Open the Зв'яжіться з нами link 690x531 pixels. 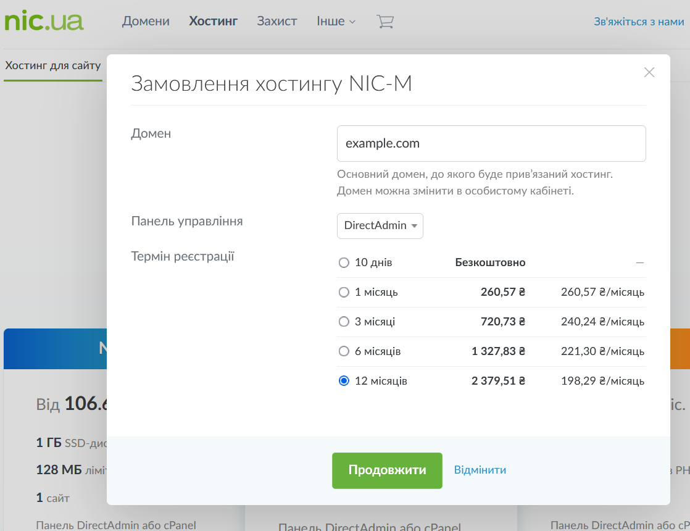pos(639,22)
